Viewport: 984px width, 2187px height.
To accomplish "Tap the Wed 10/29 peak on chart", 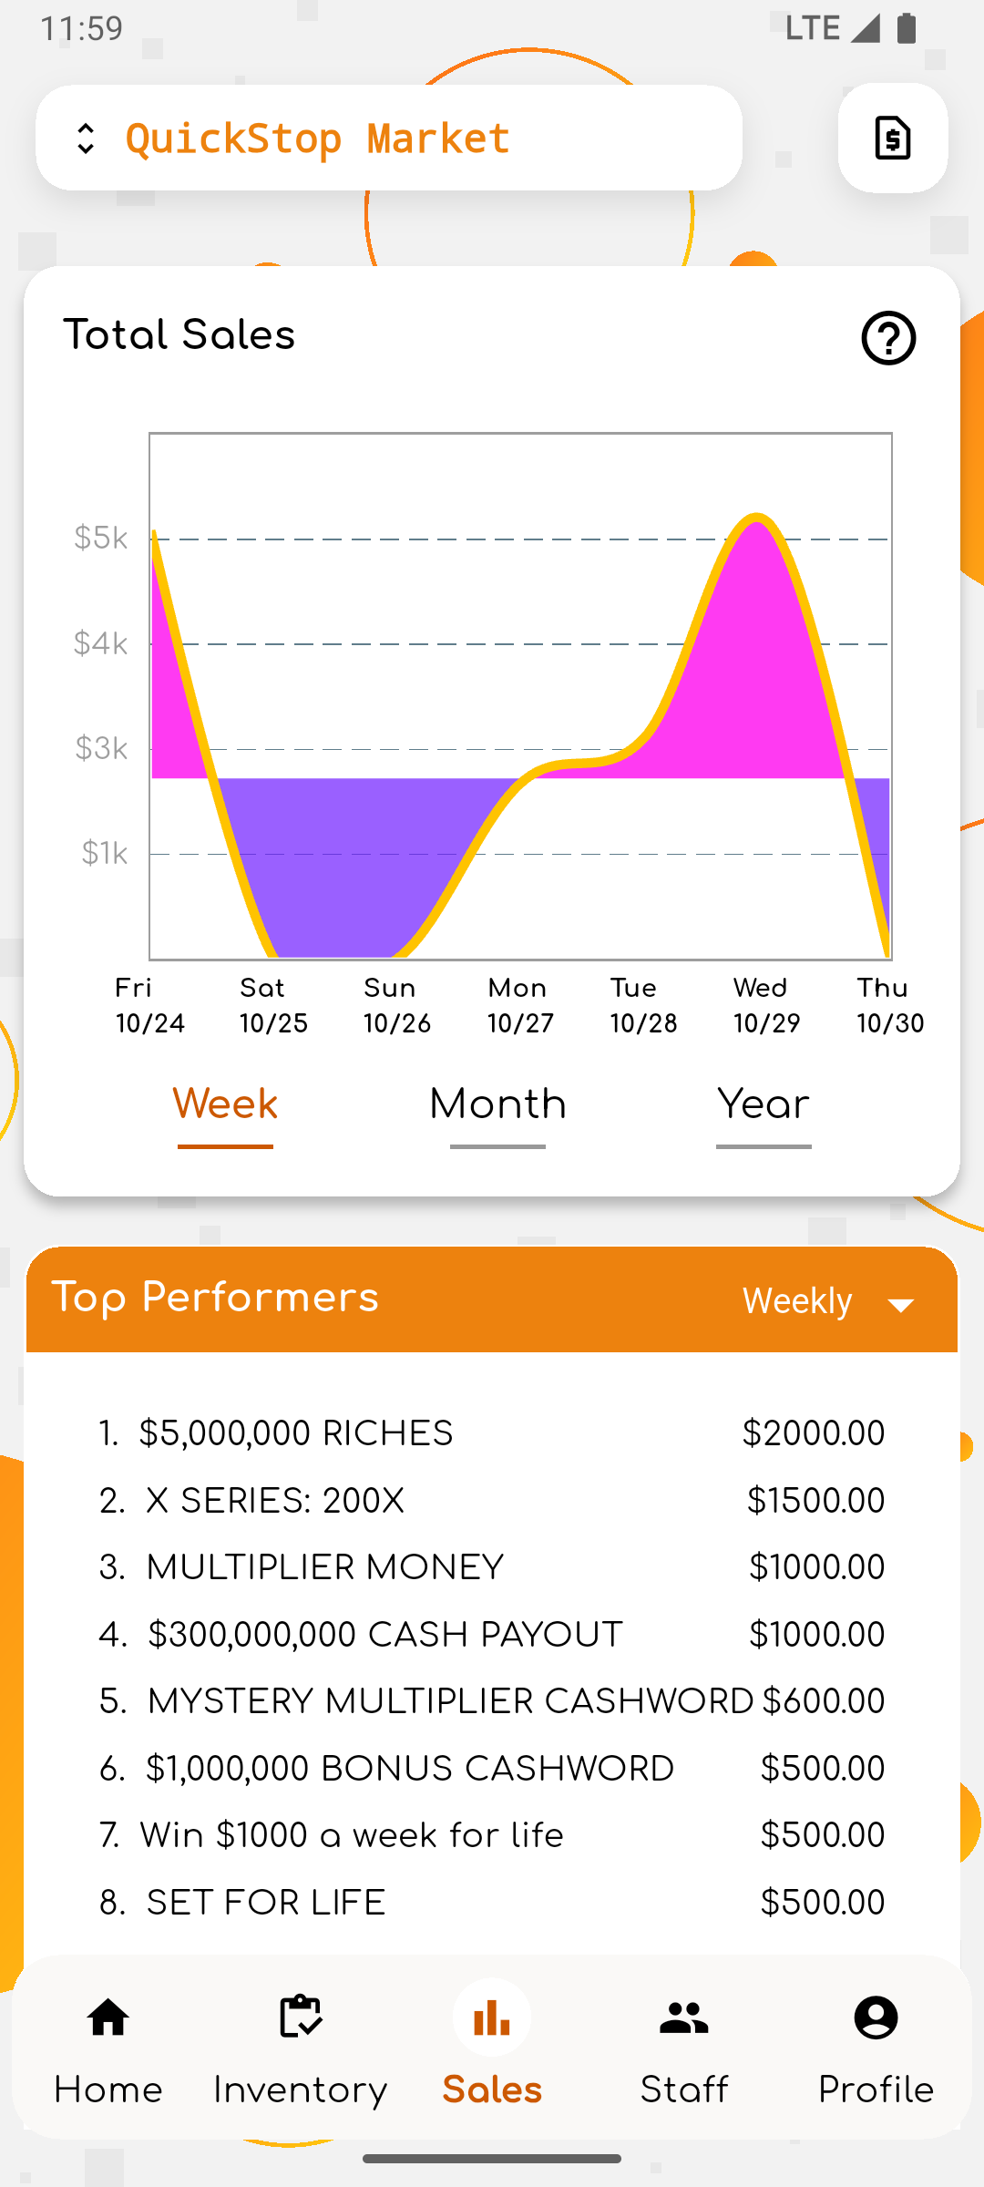I will tap(757, 519).
